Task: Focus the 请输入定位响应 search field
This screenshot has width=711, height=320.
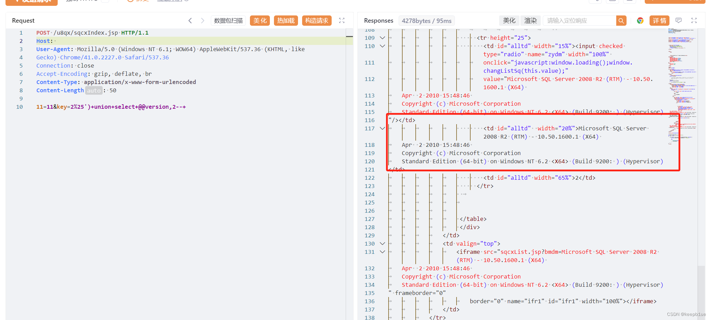Action: (580, 21)
